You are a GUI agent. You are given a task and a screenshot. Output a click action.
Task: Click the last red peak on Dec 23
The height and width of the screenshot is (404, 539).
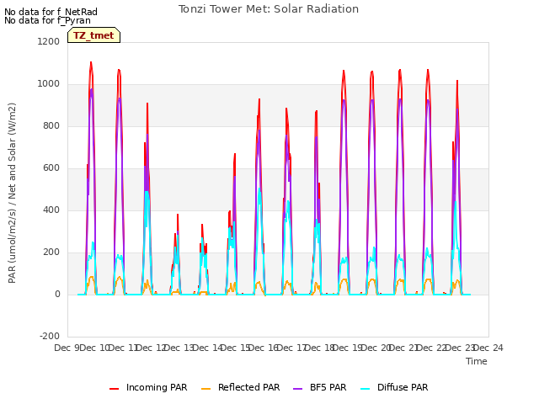click(x=457, y=82)
